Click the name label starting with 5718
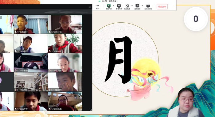 coord(57,90)
